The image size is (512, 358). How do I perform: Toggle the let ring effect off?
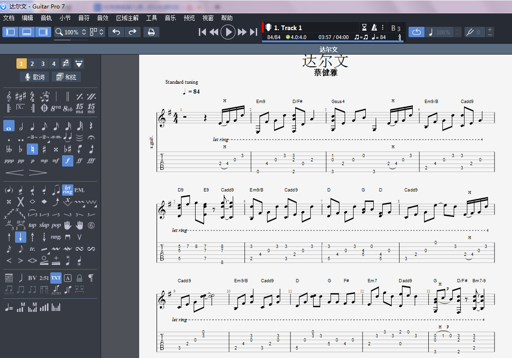(x=68, y=190)
